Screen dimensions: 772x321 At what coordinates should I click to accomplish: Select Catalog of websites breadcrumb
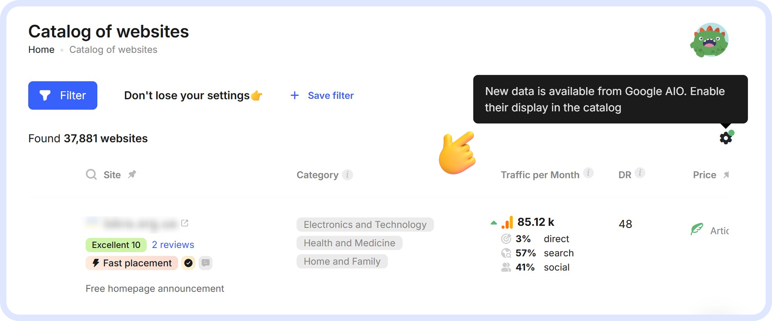113,49
